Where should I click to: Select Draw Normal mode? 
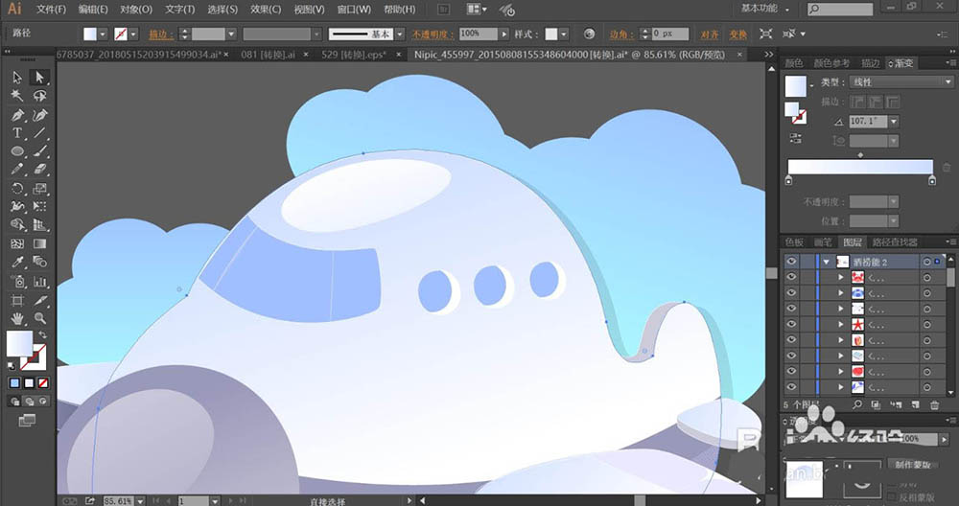[14, 402]
